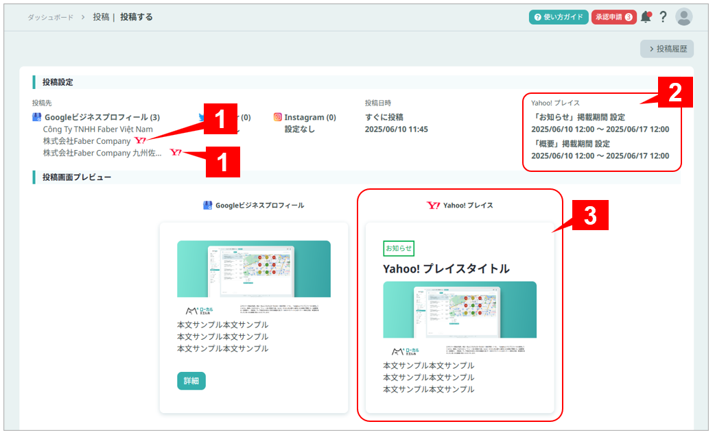Open the 使い方ガイド guide button
The image size is (715, 437).
tap(559, 17)
